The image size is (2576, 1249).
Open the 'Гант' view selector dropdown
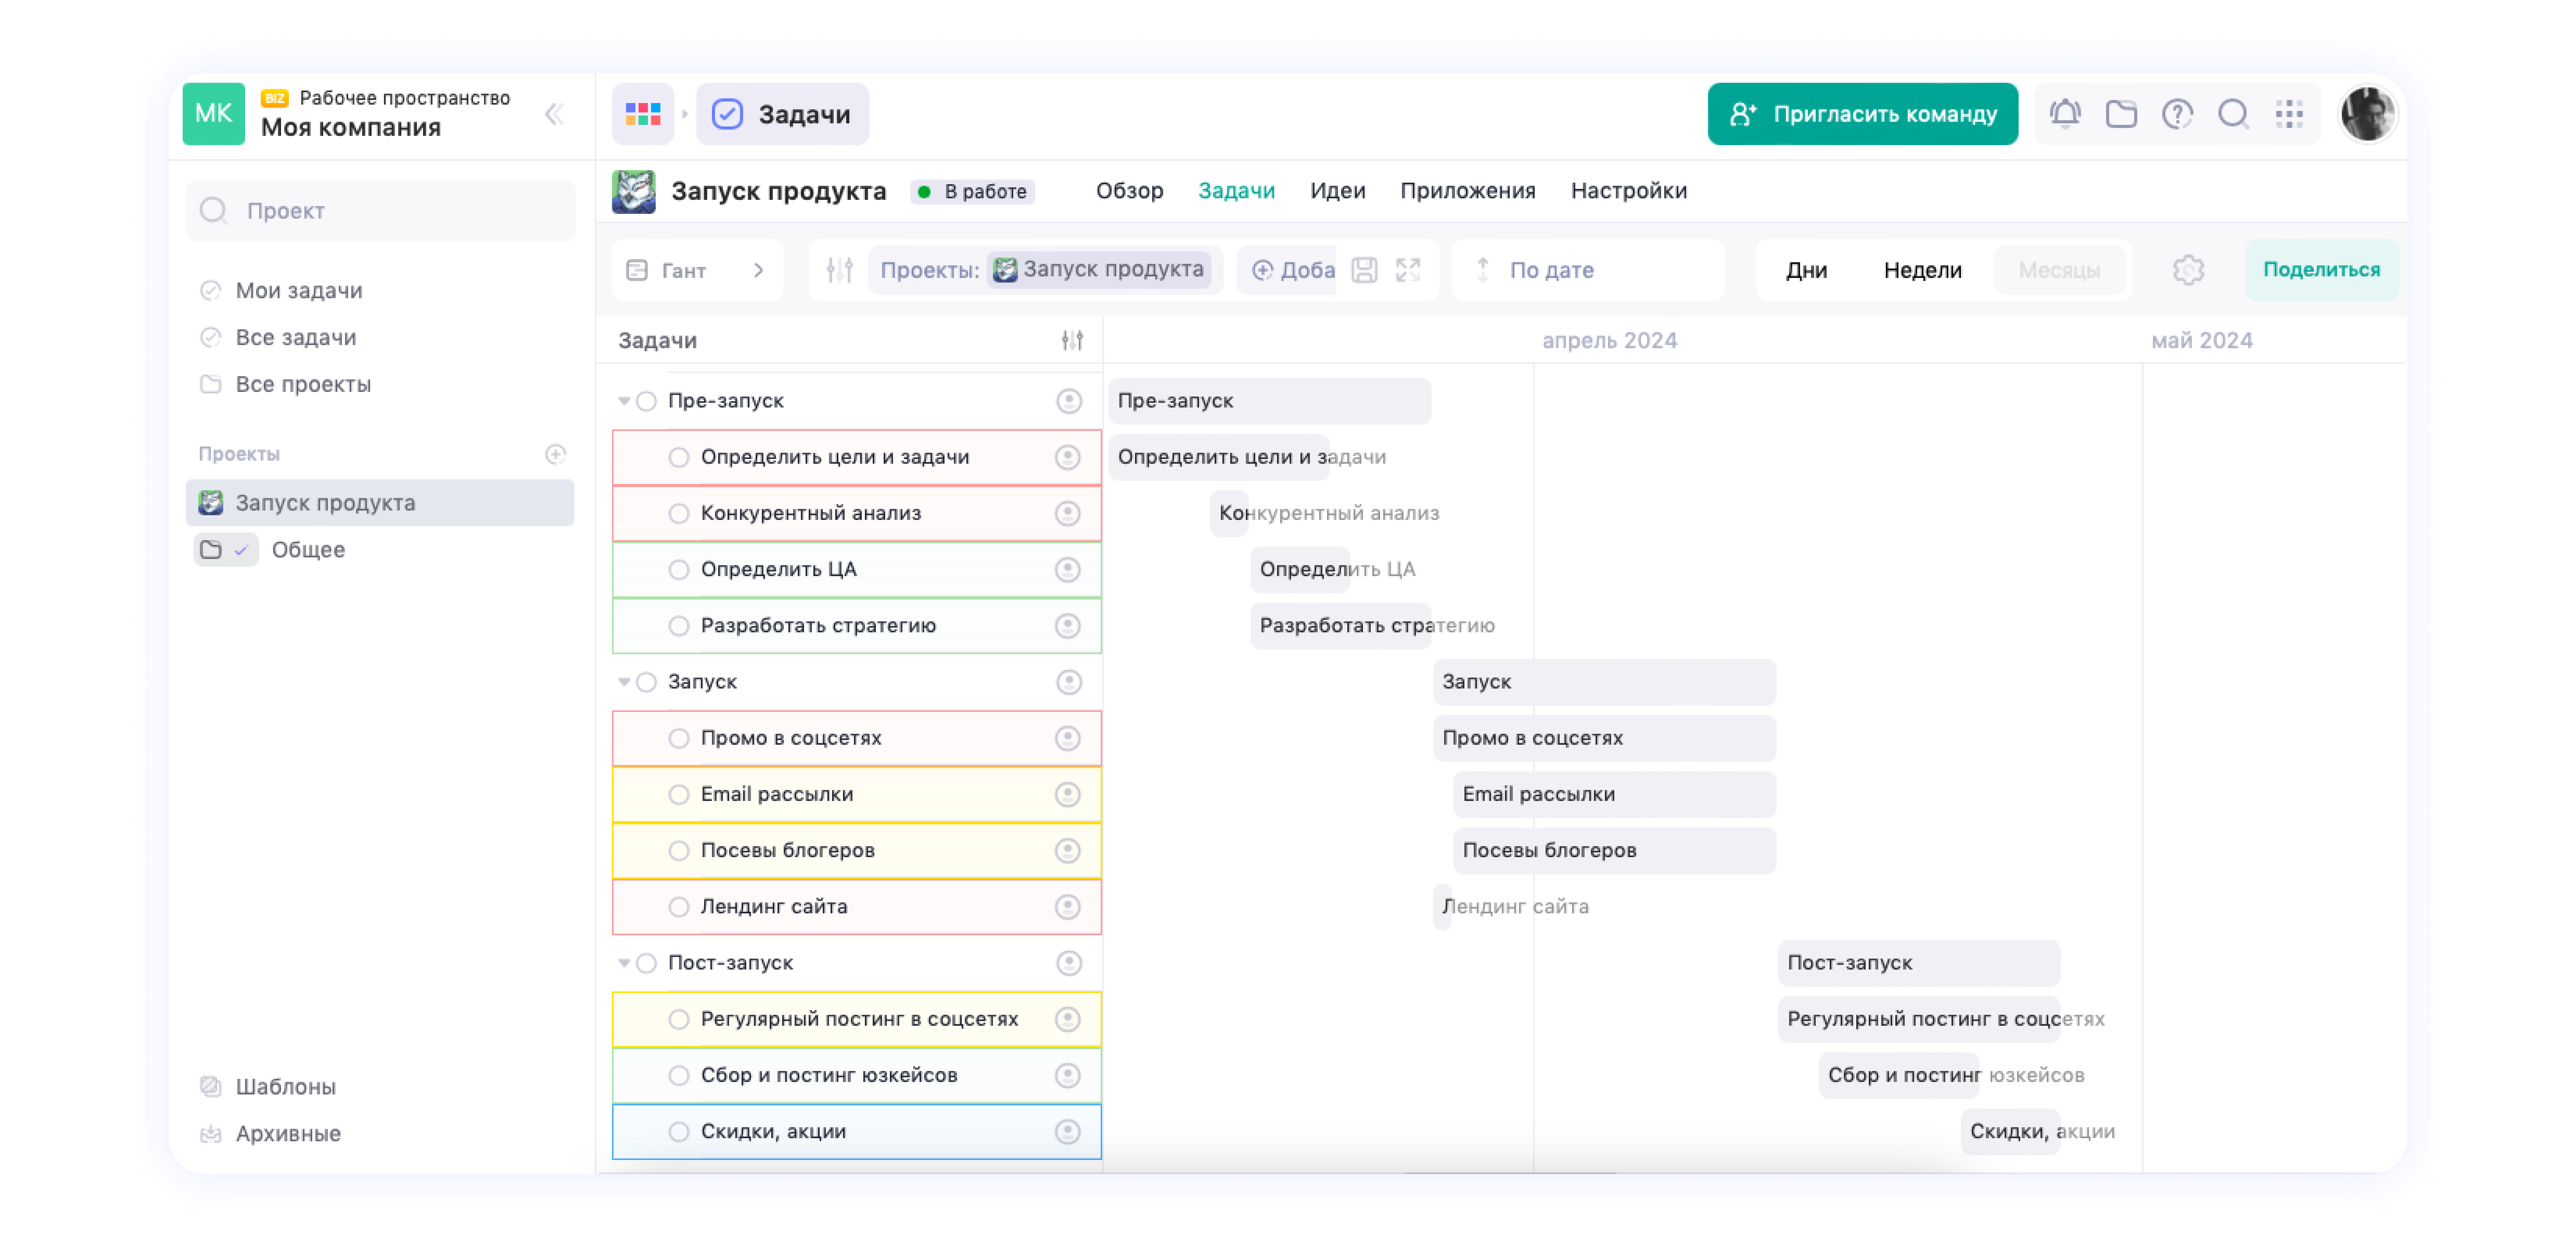point(696,270)
